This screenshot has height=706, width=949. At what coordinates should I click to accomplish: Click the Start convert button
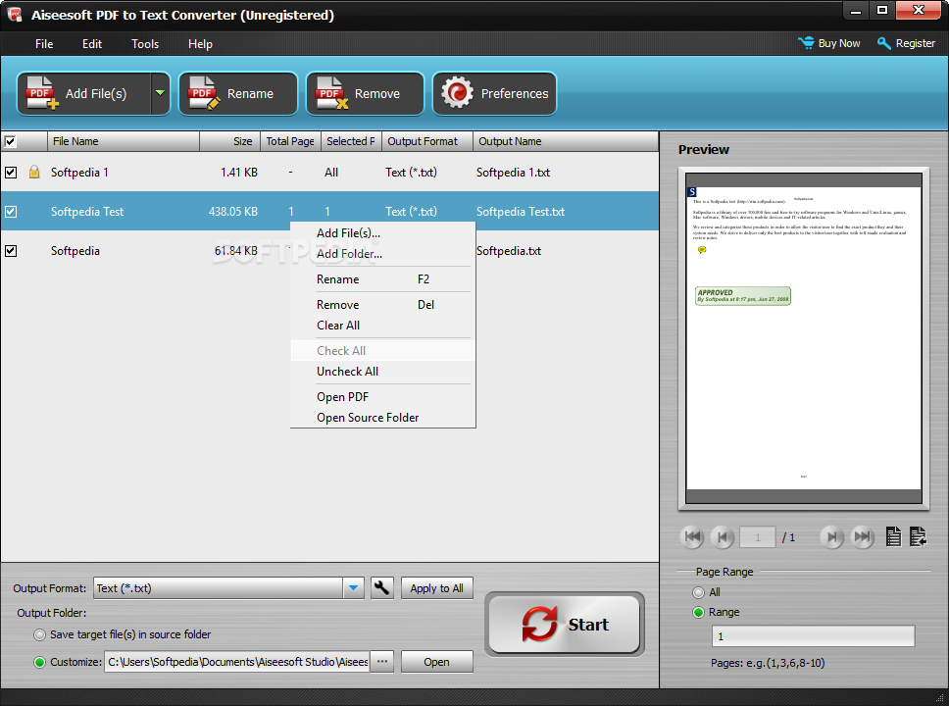pyautogui.click(x=566, y=625)
